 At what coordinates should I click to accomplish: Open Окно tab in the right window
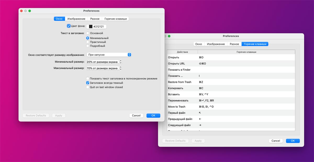pos(199,44)
